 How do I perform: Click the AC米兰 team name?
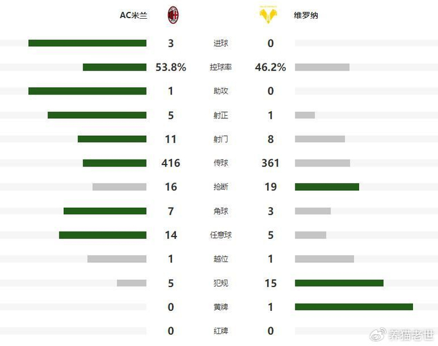pyautogui.click(x=133, y=15)
